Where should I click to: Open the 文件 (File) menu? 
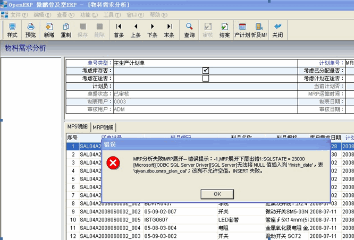19,14
